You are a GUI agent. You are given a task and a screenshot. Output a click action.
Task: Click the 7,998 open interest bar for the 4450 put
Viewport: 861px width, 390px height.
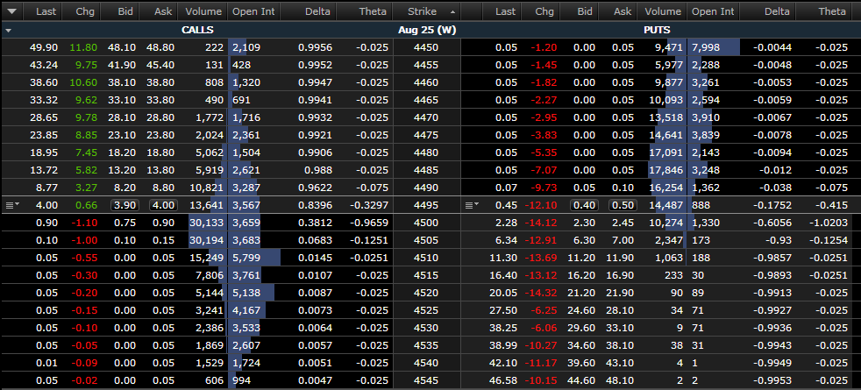714,46
